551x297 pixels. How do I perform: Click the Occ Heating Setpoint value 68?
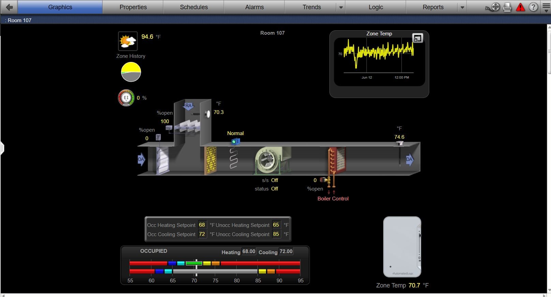click(202, 225)
